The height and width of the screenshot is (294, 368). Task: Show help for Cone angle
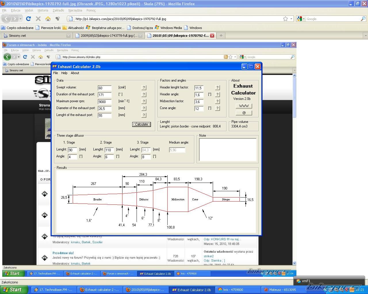(217, 108)
